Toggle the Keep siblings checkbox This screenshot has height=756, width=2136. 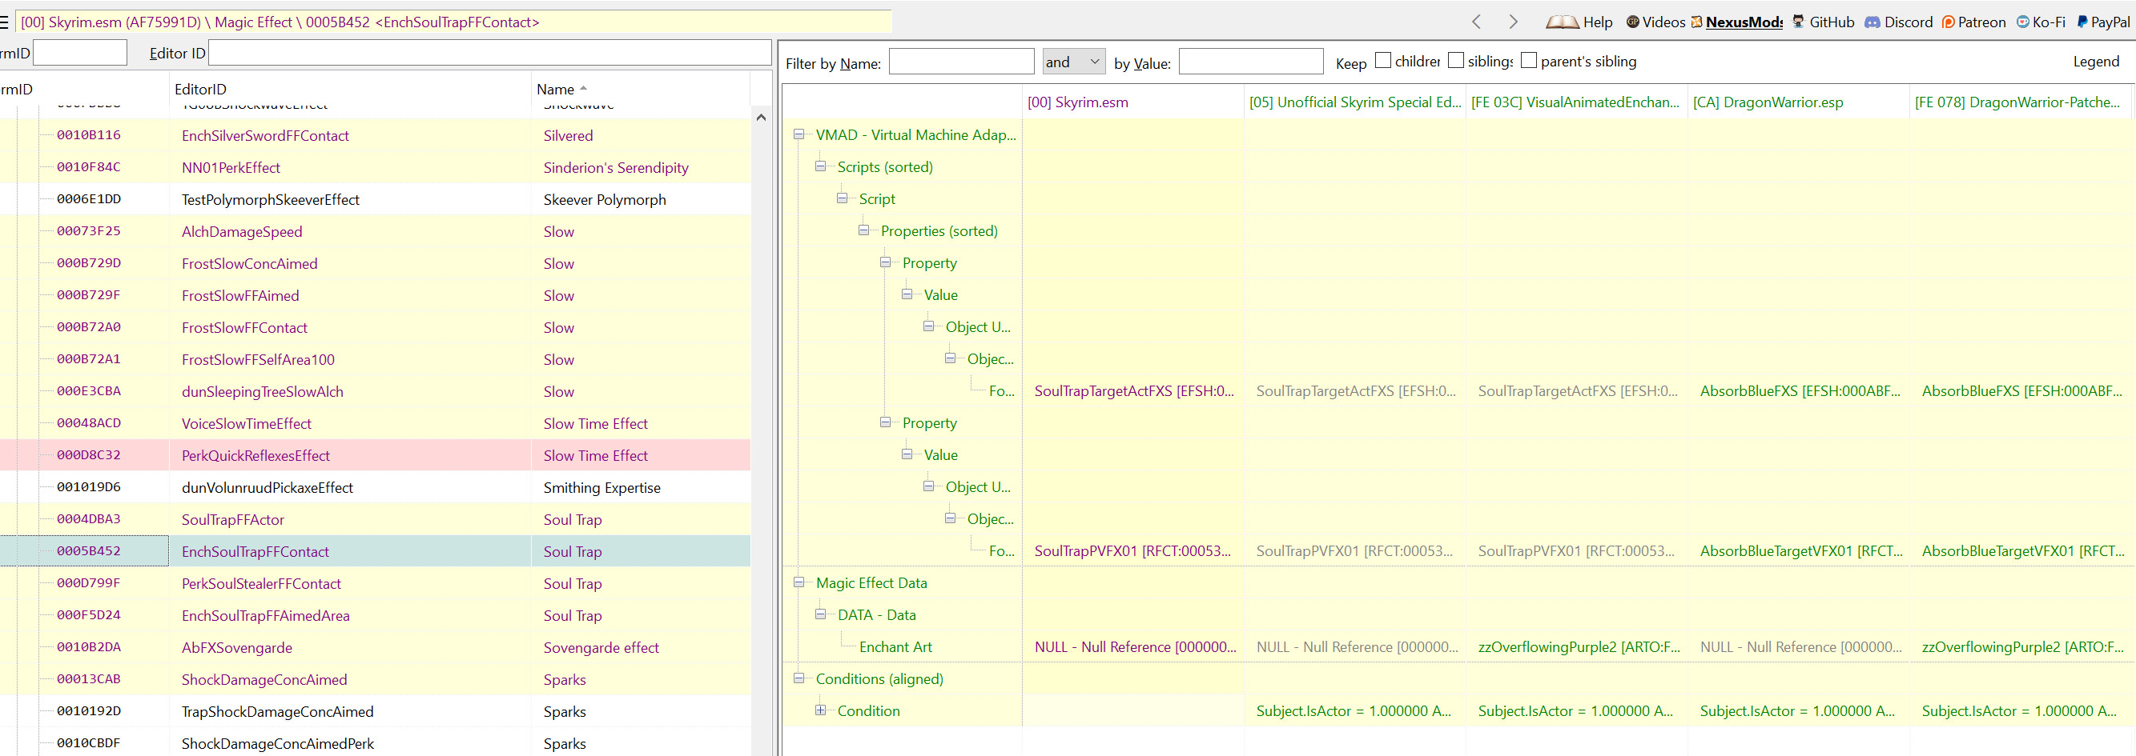1456,61
